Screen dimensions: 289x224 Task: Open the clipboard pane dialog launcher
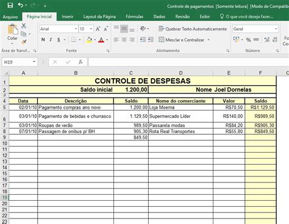coord(35,51)
